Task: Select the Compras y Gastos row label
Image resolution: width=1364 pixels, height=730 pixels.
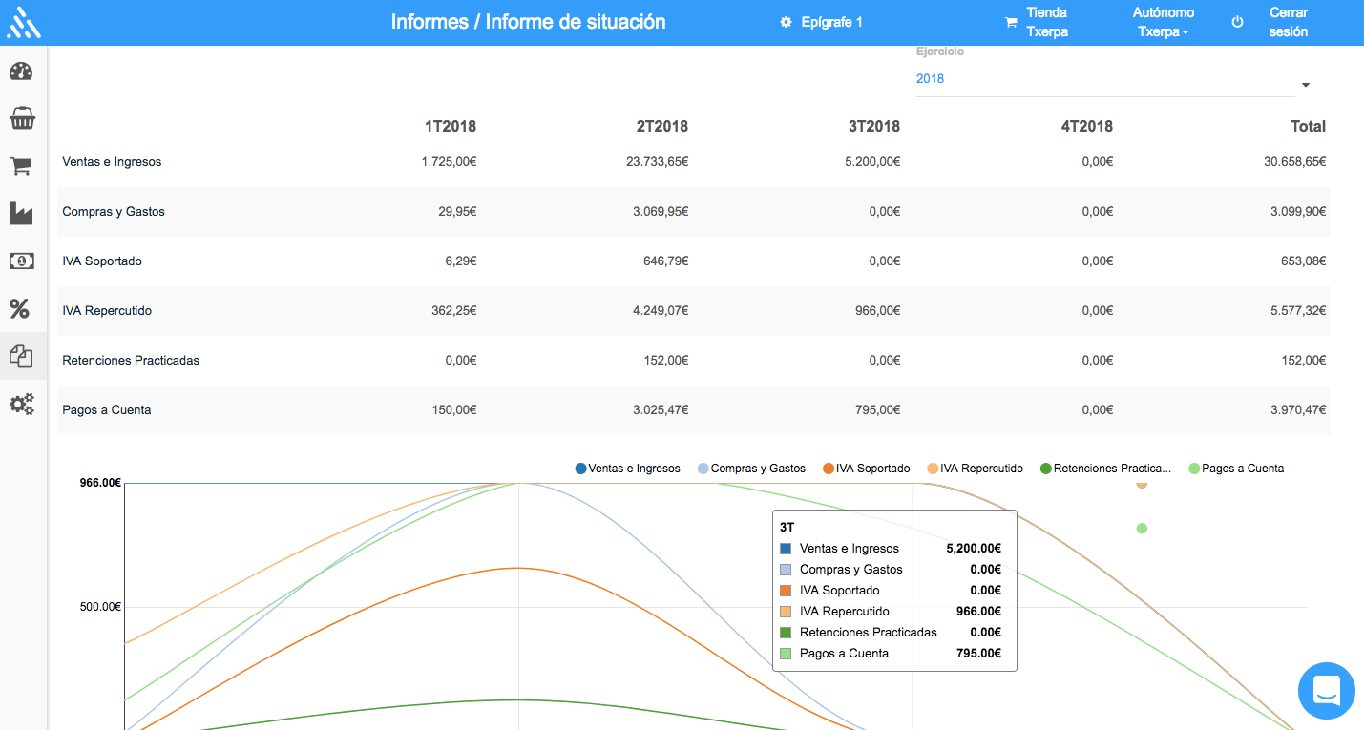Action: point(114,212)
